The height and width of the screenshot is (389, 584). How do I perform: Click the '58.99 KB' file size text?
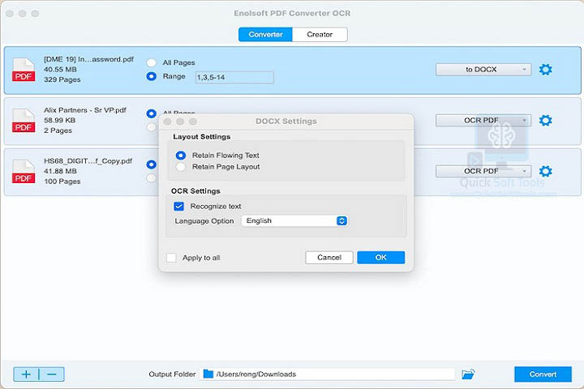59,120
